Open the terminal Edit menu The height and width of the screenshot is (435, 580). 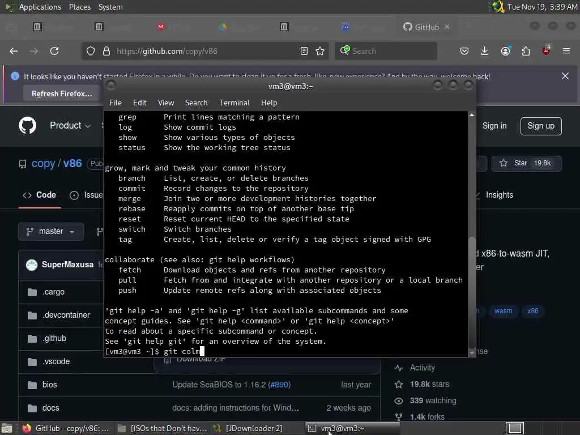(x=139, y=103)
